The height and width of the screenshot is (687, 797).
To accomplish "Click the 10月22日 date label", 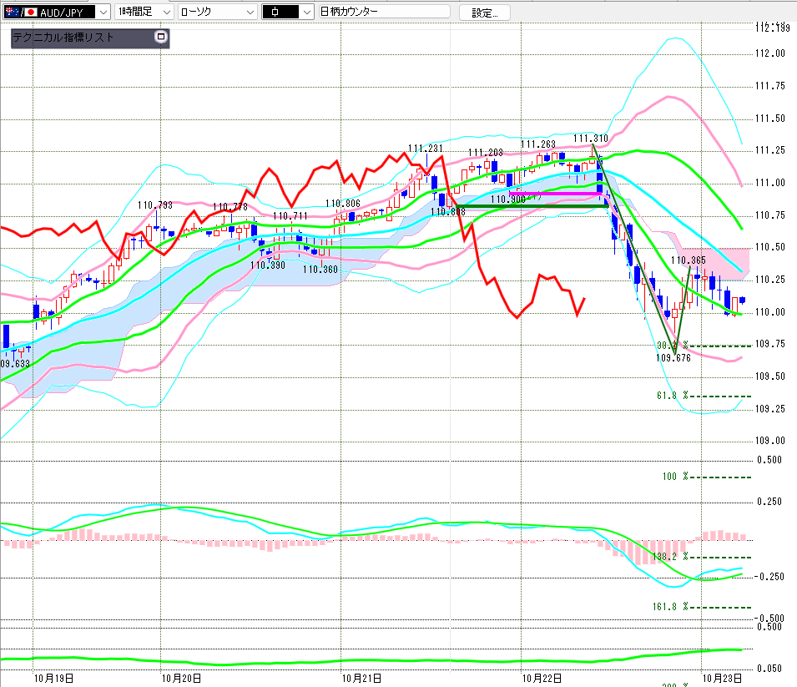I will [542, 679].
